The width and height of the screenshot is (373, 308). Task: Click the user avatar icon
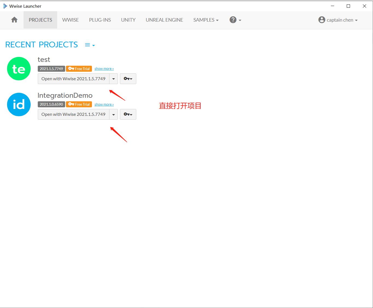322,20
